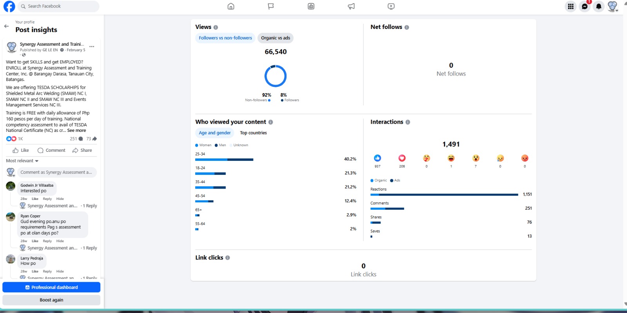627x313 pixels.
Task: Switch commenting identity via avatar dropdown
Action: click(11, 172)
